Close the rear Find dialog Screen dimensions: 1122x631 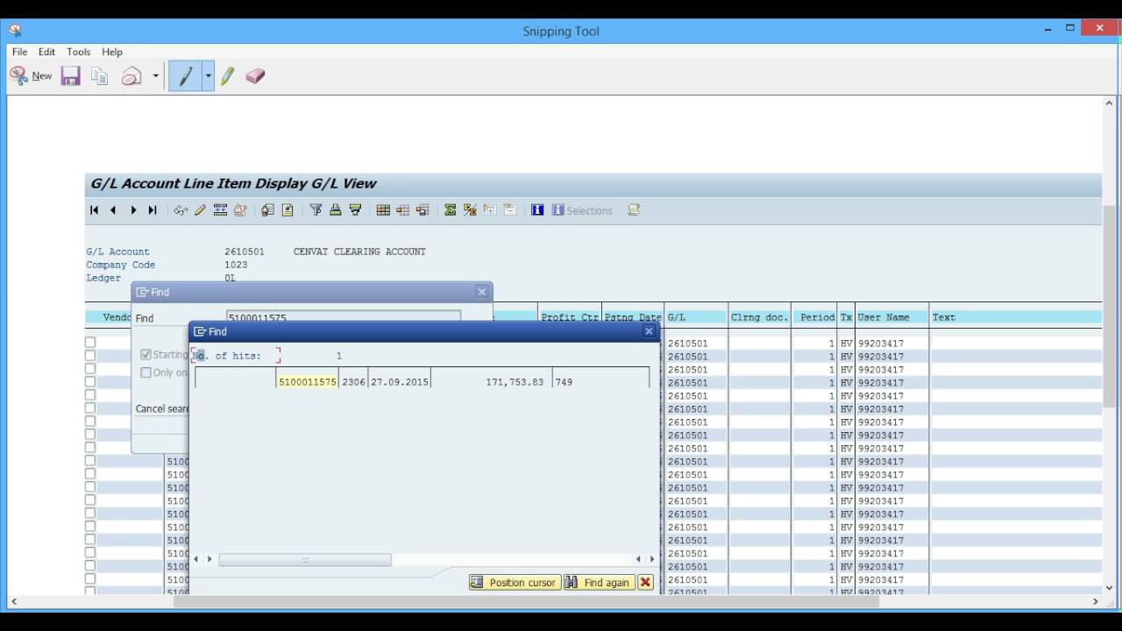tap(481, 292)
